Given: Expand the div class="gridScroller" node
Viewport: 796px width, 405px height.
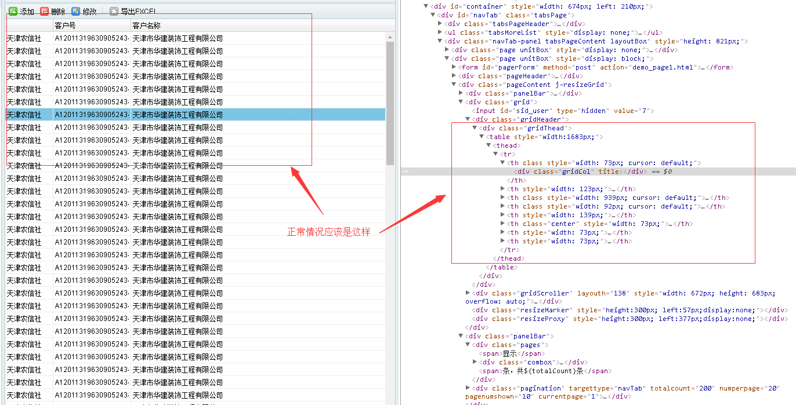Looking at the screenshot, I should point(468,293).
